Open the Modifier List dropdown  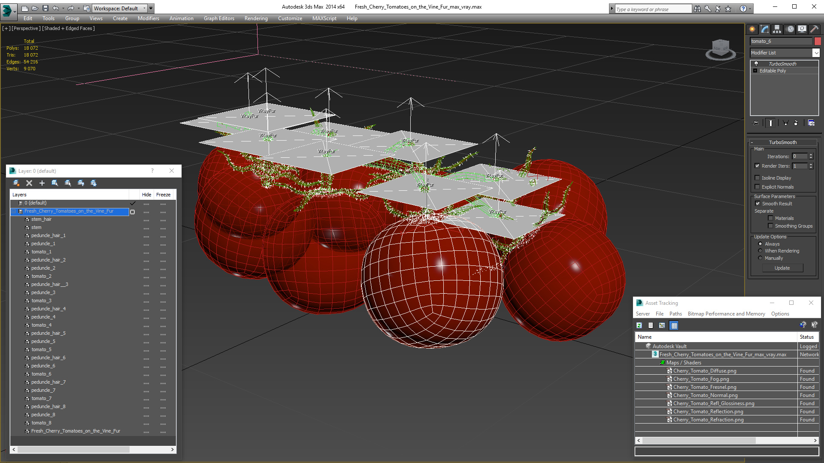[x=816, y=53]
